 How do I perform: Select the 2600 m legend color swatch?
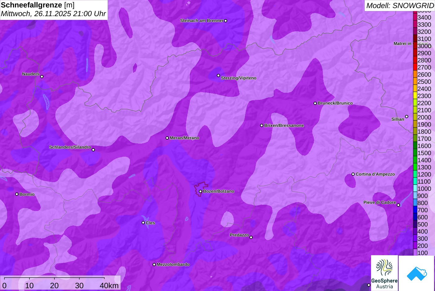click(415, 74)
